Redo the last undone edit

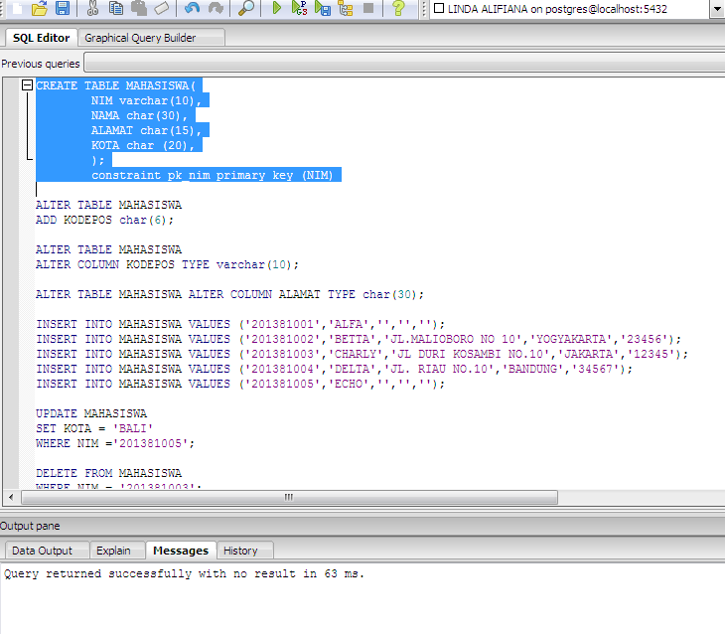[x=215, y=8]
